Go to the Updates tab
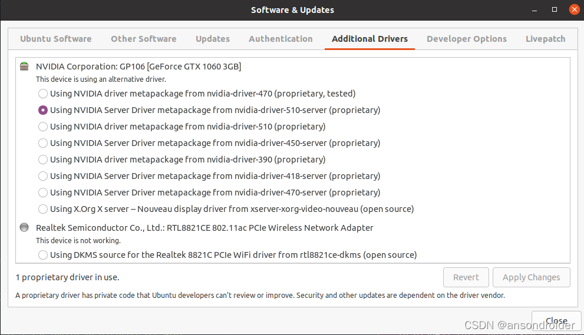584x335 pixels. (213, 39)
